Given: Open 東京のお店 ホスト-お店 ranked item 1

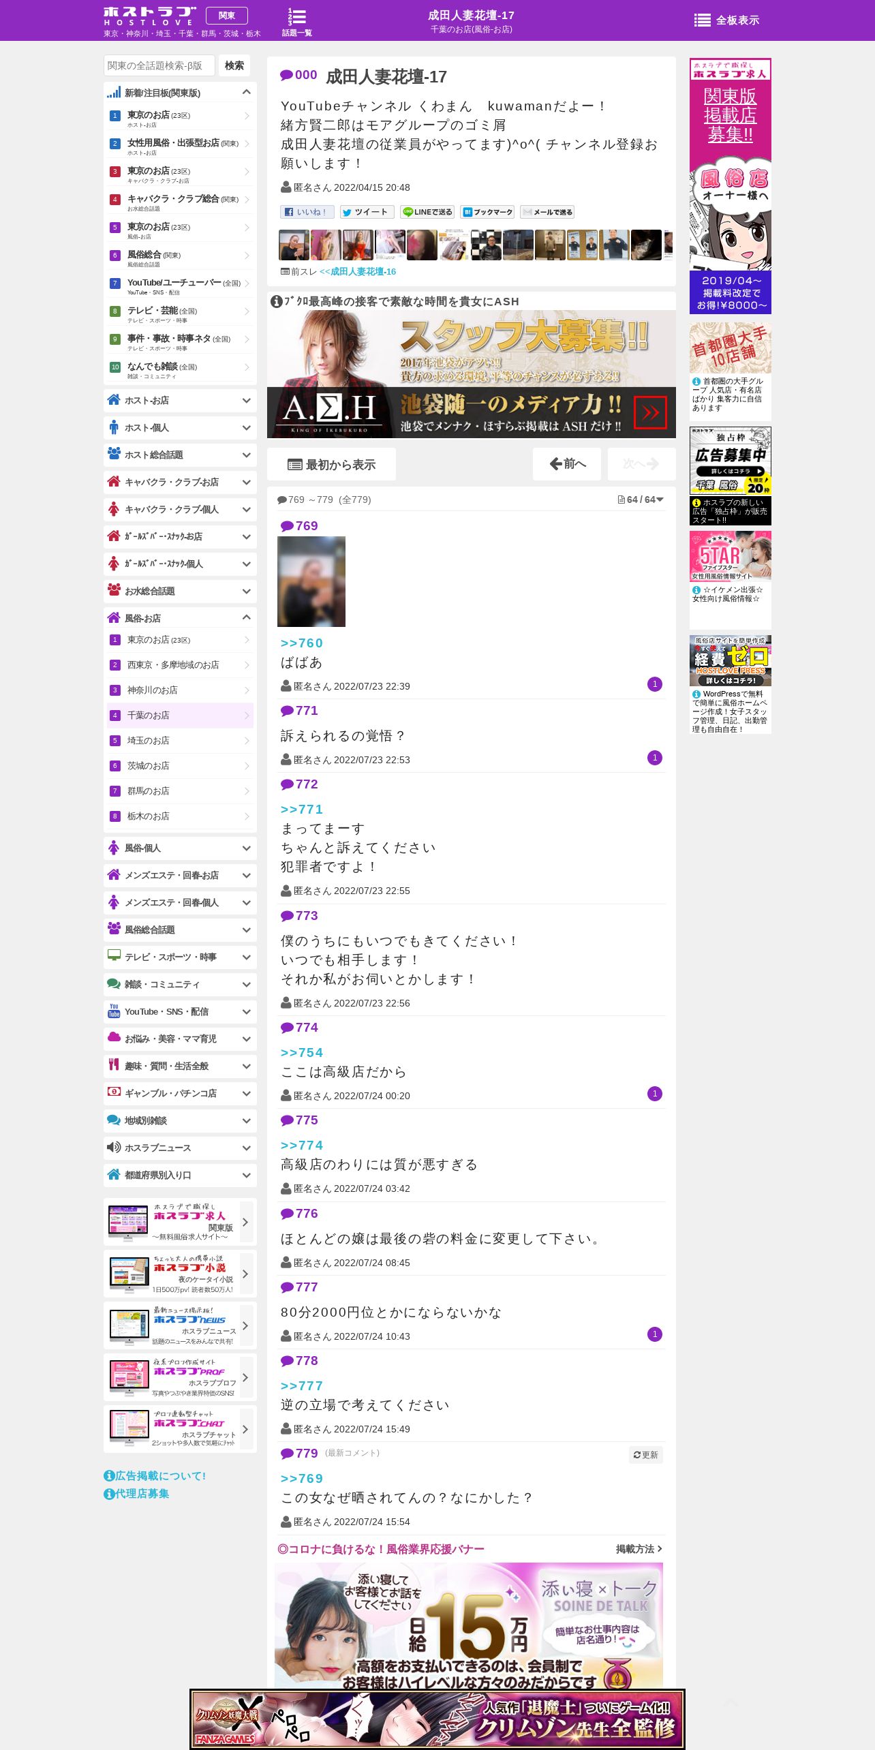Looking at the screenshot, I should pyautogui.click(x=180, y=119).
